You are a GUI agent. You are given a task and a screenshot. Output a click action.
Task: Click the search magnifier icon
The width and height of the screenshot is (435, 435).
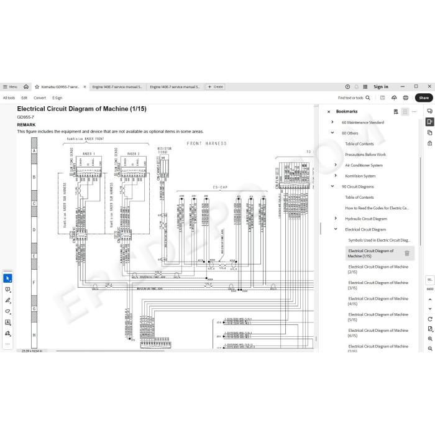[368, 98]
